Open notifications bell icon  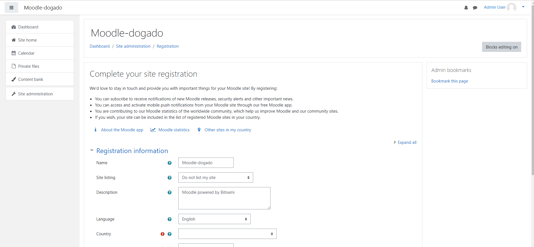point(466,8)
